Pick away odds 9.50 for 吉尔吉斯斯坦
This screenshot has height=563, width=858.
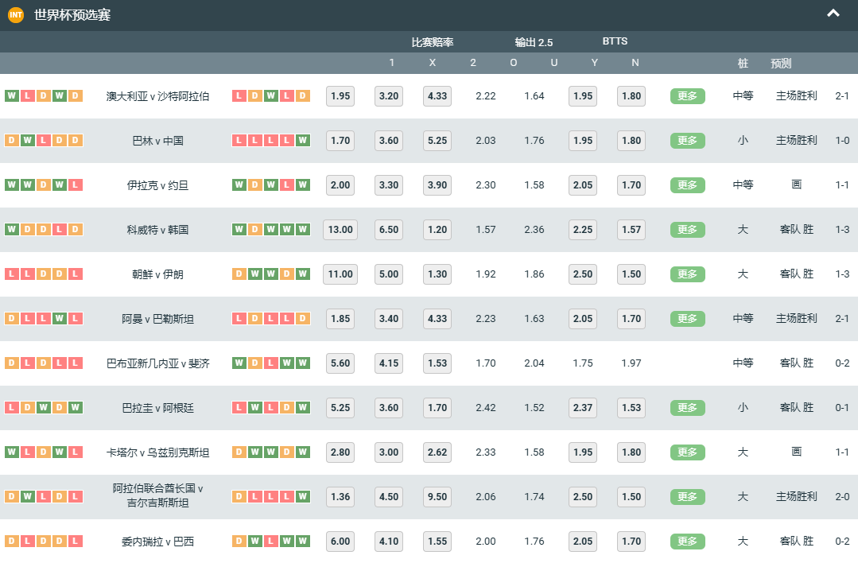pyautogui.click(x=437, y=497)
